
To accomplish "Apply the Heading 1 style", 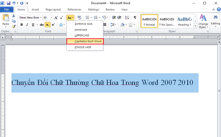I will coord(185,21).
